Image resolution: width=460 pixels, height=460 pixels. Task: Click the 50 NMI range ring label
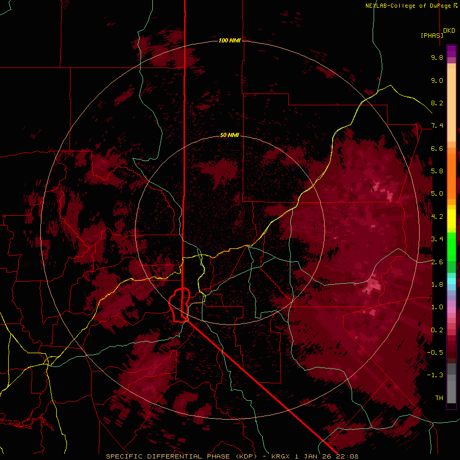(229, 135)
